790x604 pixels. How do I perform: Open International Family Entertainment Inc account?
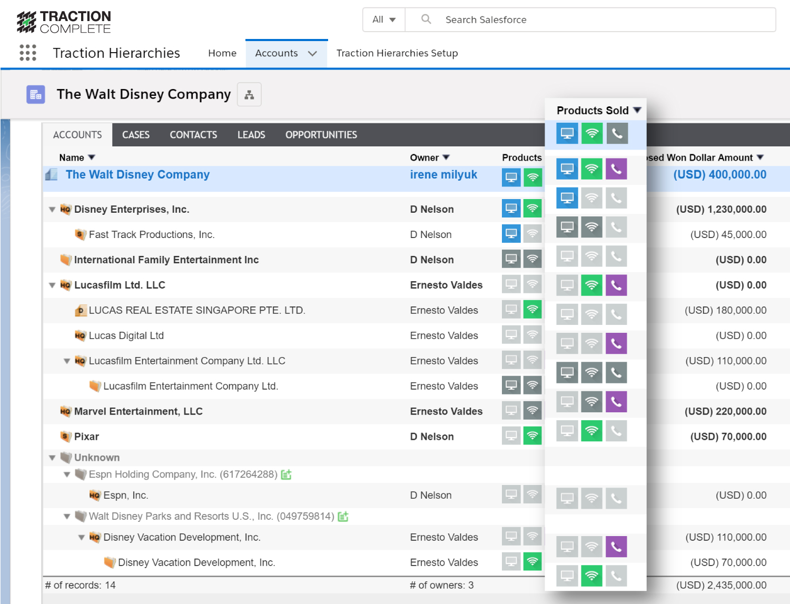(166, 260)
